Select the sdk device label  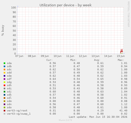[x=9, y=95]
